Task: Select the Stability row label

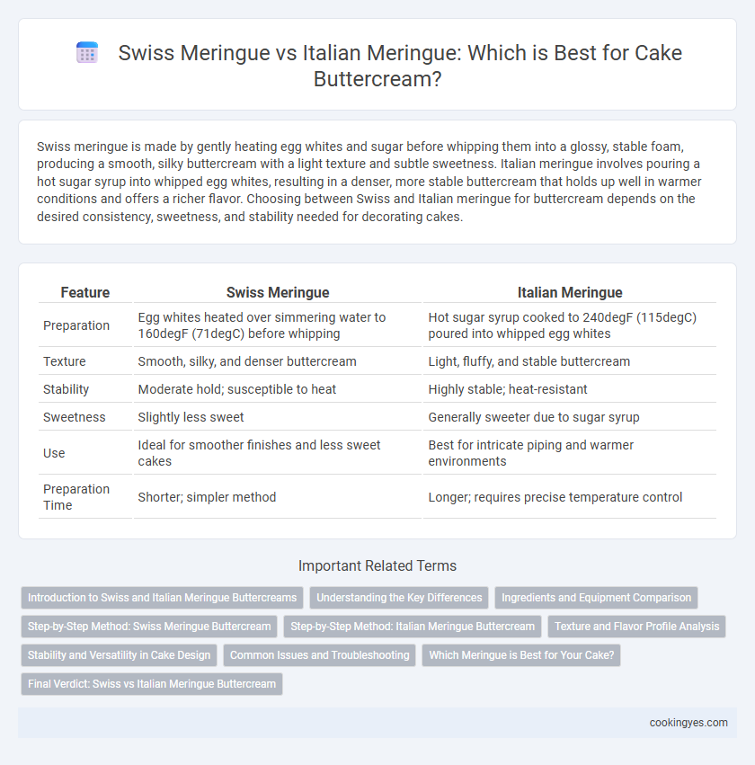Action: [x=66, y=389]
